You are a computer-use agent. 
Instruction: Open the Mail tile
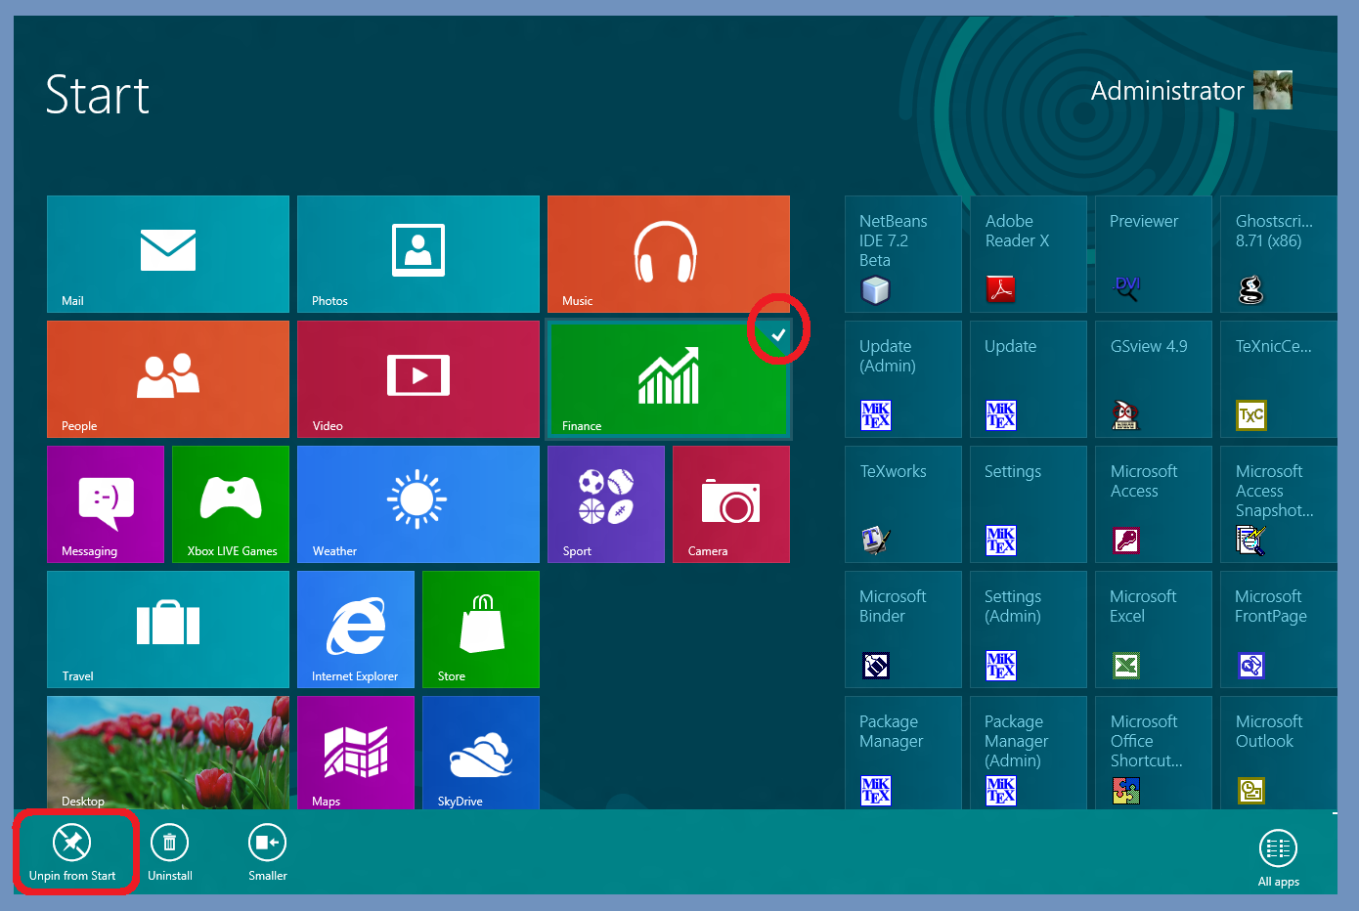tap(168, 254)
